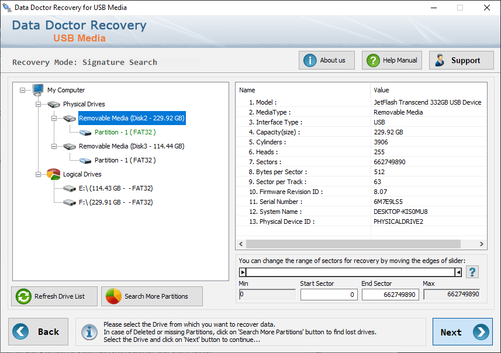This screenshot has height=353, width=501.
Task: Click the details list horizontal scrollbar thumb
Action: click(x=353, y=244)
